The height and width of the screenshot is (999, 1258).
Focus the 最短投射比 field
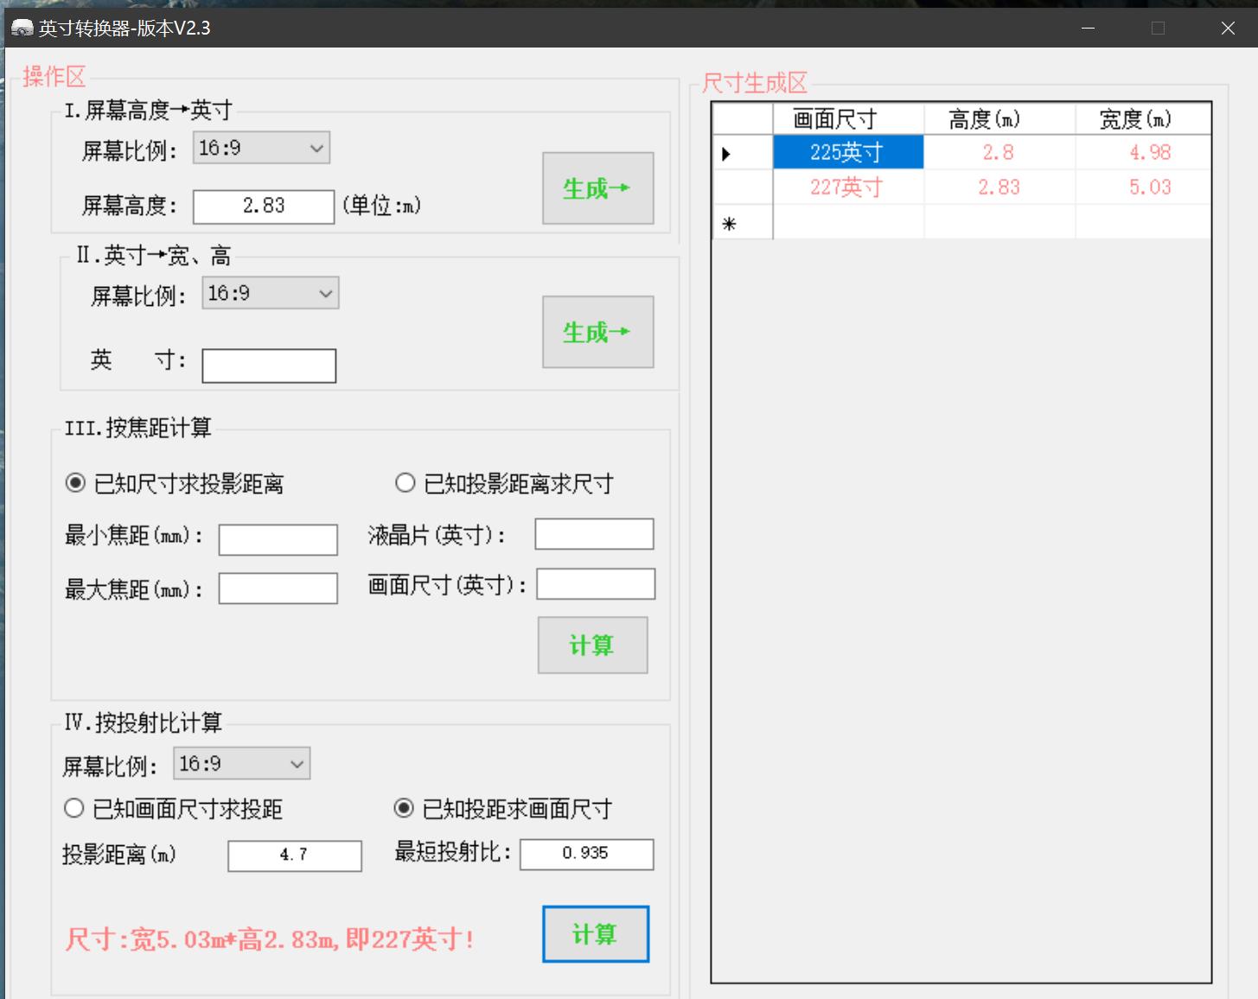pyautogui.click(x=586, y=854)
